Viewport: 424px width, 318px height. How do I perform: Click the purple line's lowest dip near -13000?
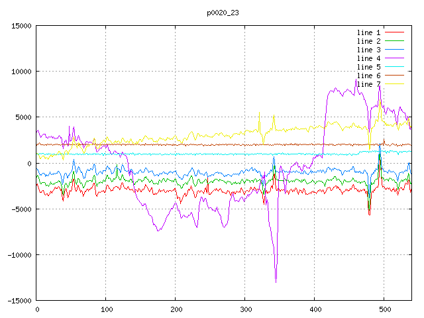(276, 282)
